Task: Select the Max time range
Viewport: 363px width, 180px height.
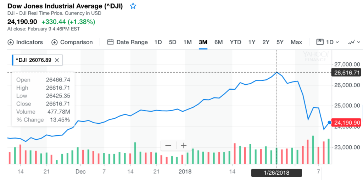Action: click(296, 42)
